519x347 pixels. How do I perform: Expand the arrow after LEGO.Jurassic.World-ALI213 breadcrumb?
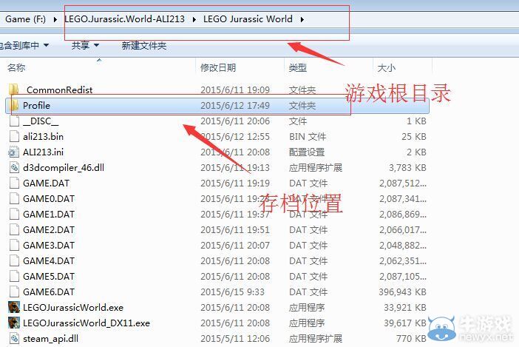(x=194, y=19)
